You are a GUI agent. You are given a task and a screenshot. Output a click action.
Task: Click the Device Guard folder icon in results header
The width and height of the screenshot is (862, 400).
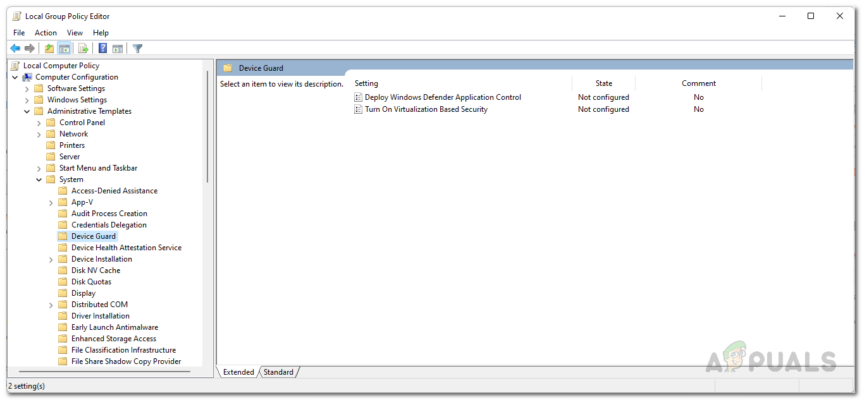228,66
